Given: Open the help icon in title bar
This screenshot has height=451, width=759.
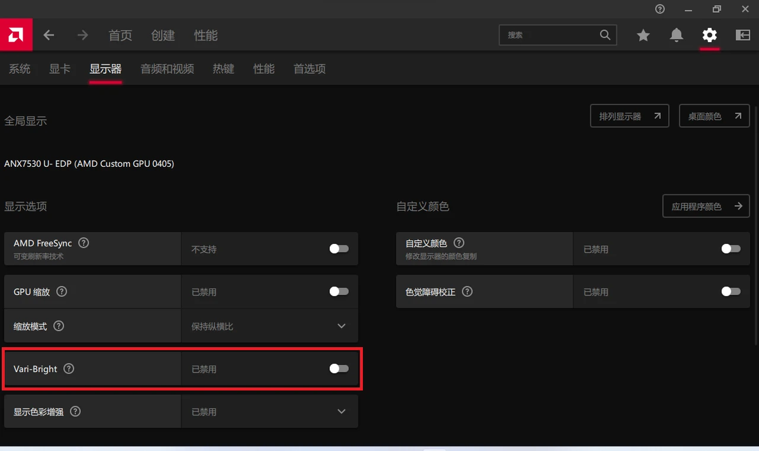Looking at the screenshot, I should [x=660, y=9].
